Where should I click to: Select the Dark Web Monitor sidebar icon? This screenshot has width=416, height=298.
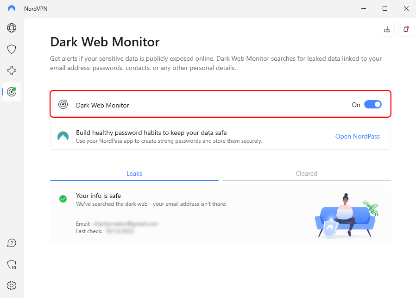11,92
